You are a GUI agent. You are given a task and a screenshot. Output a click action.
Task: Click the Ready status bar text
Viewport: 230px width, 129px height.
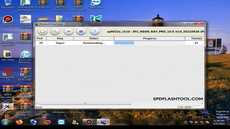pyautogui.click(x=39, y=107)
